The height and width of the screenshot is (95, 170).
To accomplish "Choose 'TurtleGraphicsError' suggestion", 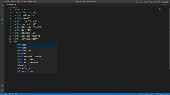I will click(x=37, y=56).
